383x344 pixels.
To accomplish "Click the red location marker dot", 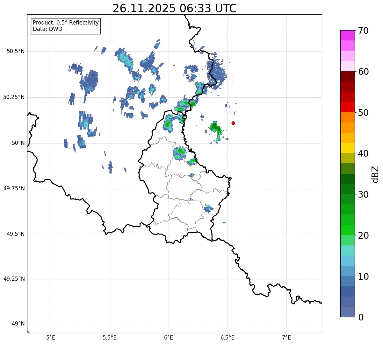I will pos(233,123).
